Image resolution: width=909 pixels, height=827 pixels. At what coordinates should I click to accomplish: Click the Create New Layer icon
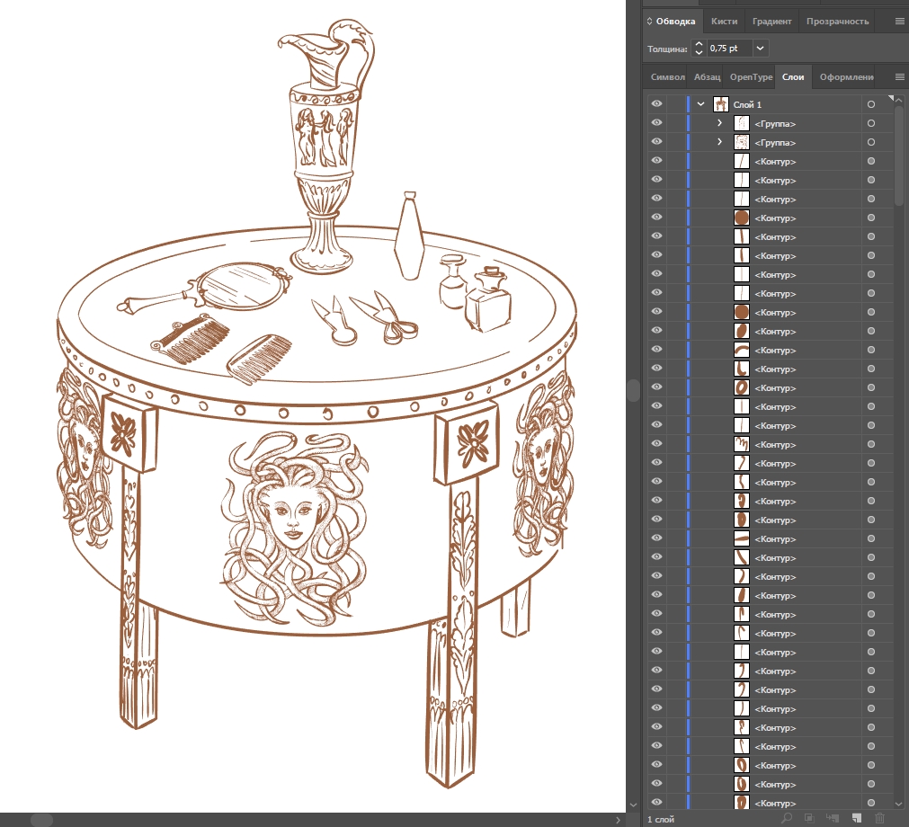[857, 818]
